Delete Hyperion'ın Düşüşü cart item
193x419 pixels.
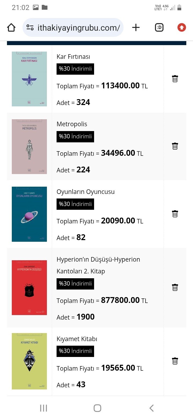(175, 287)
